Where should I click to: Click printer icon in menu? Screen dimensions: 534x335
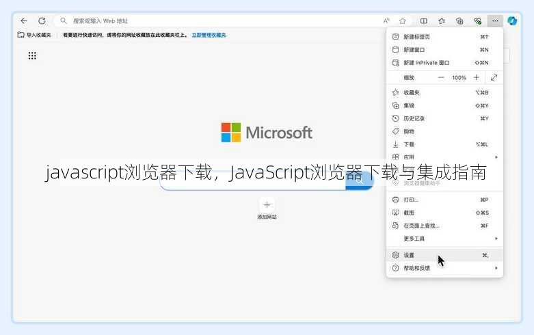coord(395,200)
